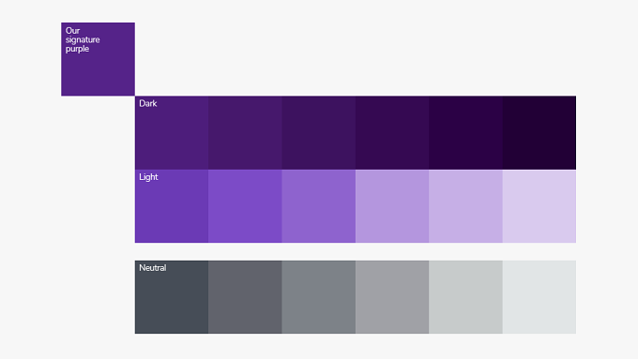This screenshot has width=638, height=359.
Task: Select the darkest, last swatch in the Dark row
Action: click(539, 133)
